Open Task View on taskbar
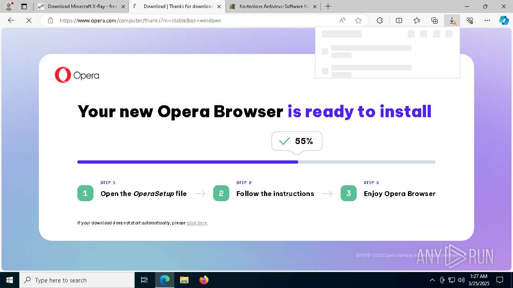The height and width of the screenshot is (288, 513). click(144, 280)
